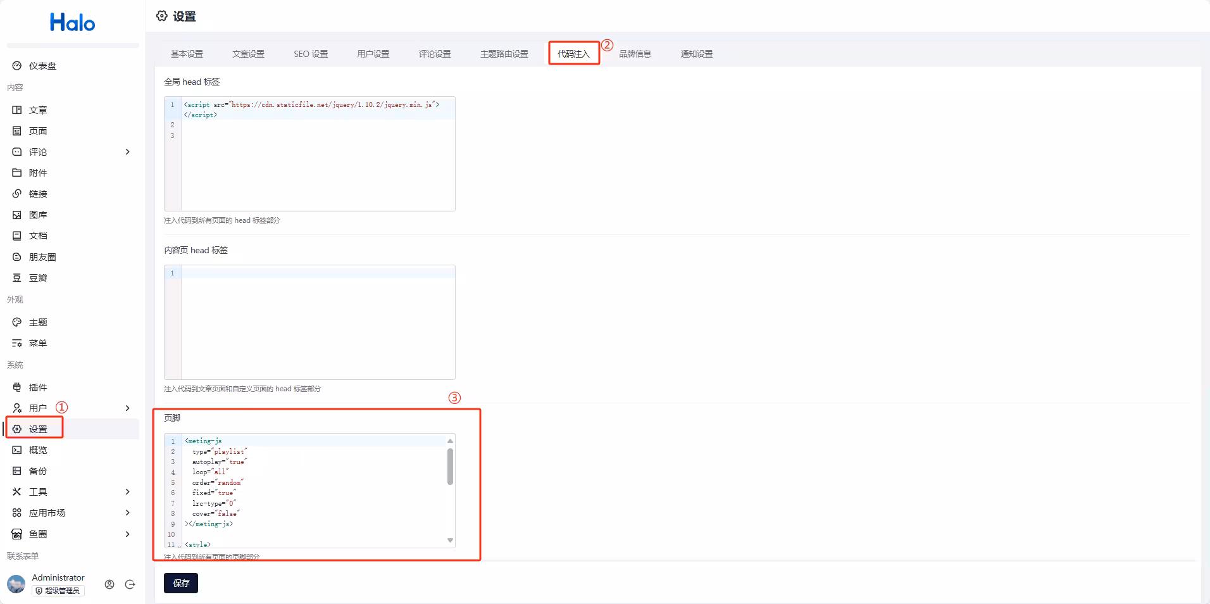Click inside the 内容页 head 标签 code editor

tap(309, 322)
